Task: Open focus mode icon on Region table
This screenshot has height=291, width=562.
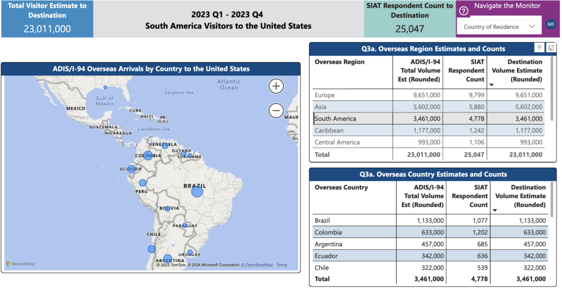Action: pos(551,48)
